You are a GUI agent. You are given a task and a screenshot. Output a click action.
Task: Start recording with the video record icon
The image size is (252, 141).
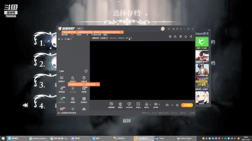coord(167,105)
